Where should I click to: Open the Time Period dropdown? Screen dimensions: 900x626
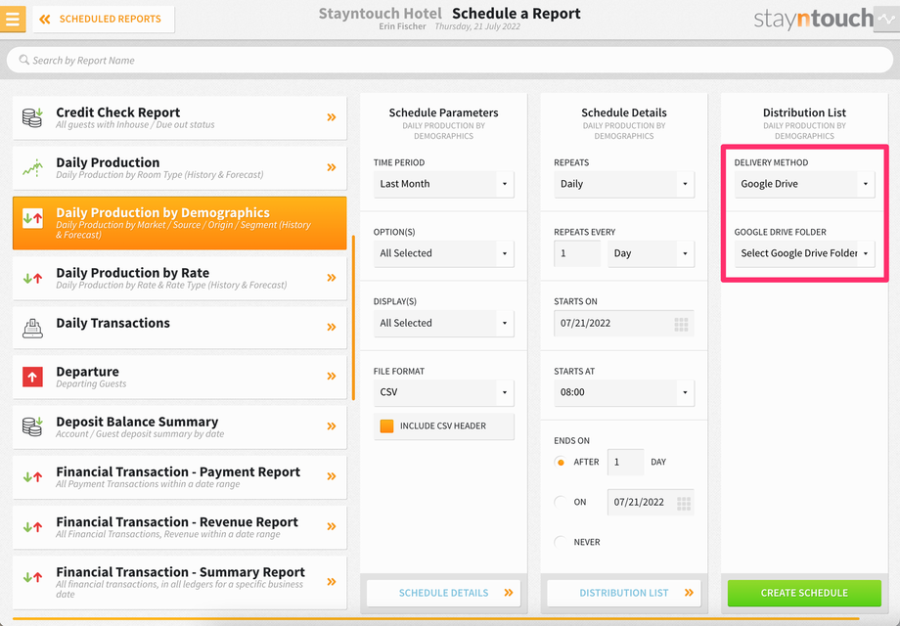point(444,184)
